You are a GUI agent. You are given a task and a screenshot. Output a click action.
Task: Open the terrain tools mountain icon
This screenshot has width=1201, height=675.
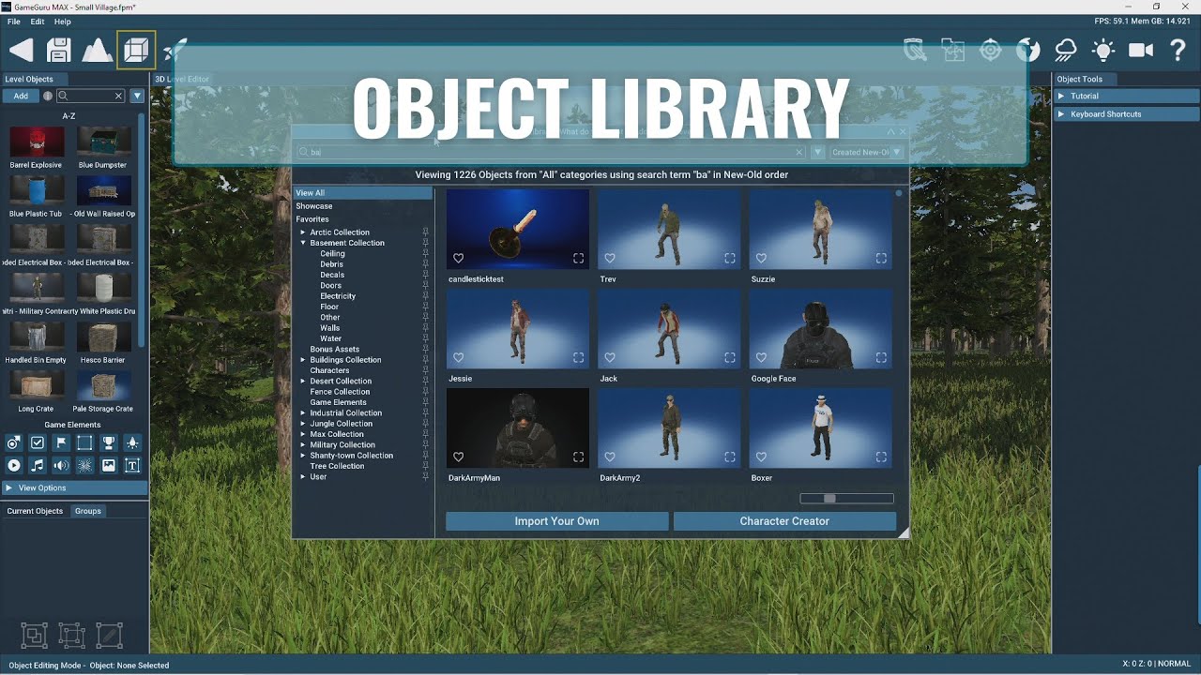(98, 50)
